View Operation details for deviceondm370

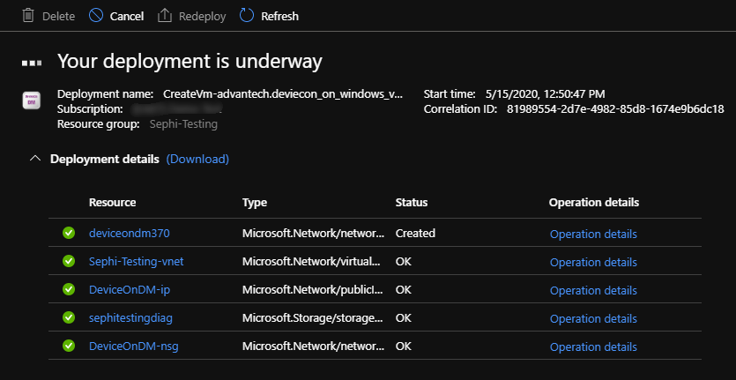point(592,234)
